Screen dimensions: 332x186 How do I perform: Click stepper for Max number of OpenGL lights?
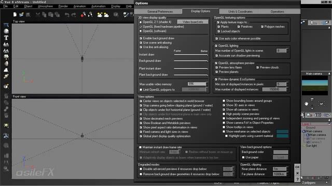pos(287,51)
